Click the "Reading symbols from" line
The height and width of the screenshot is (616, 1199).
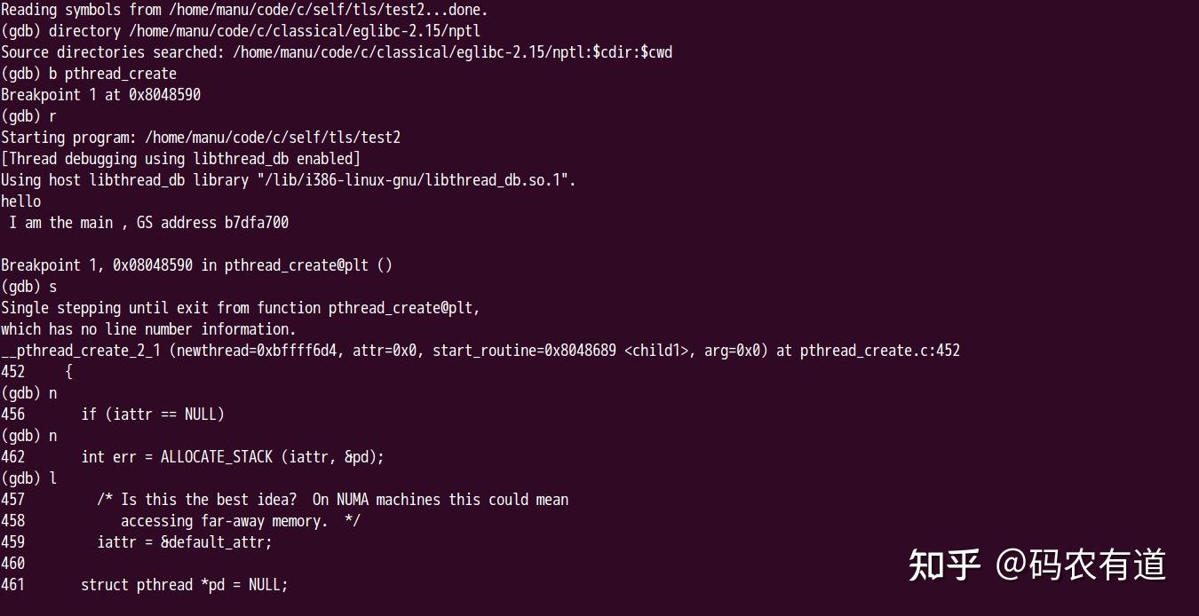click(244, 10)
